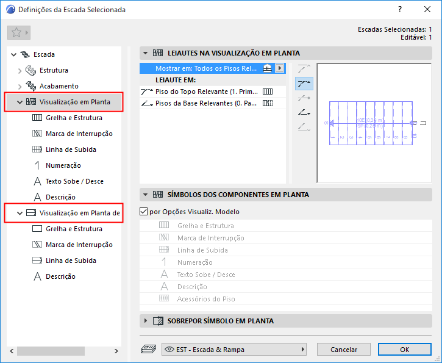Expand Sobrepor Símbolo em Planta panel

tap(146, 321)
